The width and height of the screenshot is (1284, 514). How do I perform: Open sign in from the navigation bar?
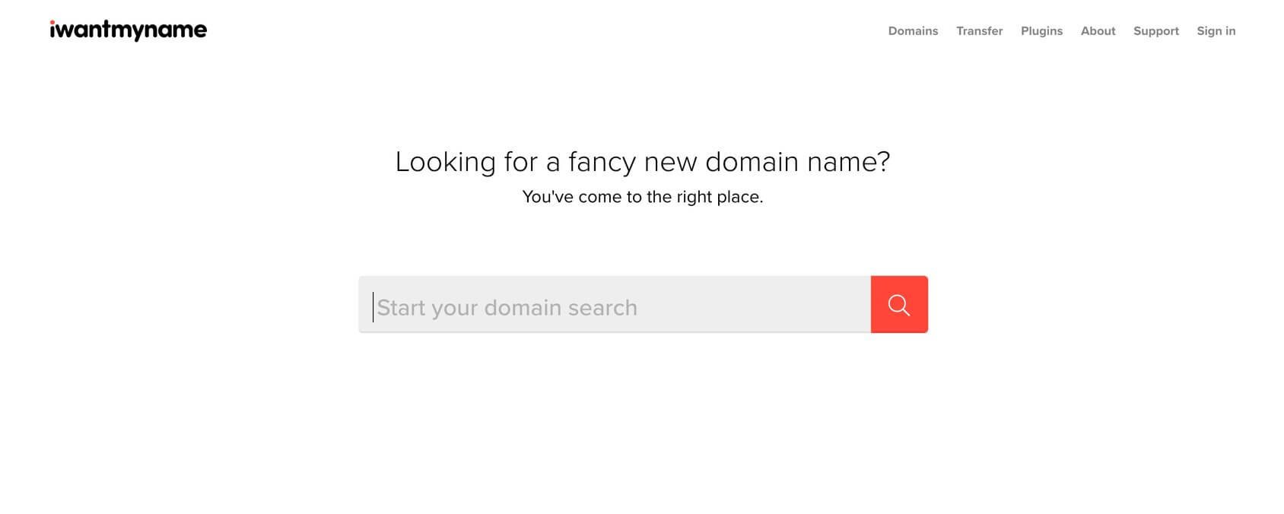point(1216,31)
